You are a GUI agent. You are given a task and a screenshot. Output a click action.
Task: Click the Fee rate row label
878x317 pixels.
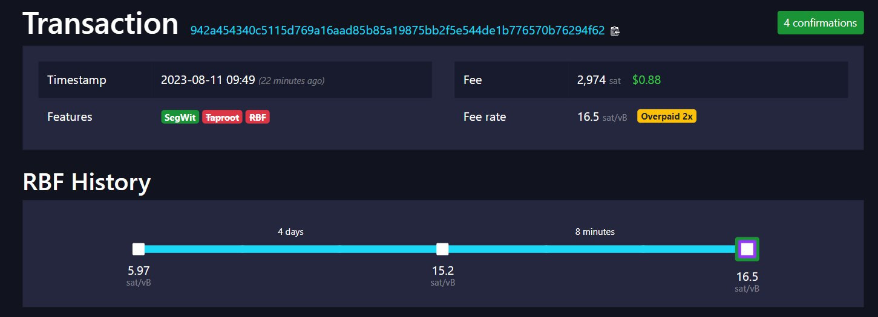(485, 117)
